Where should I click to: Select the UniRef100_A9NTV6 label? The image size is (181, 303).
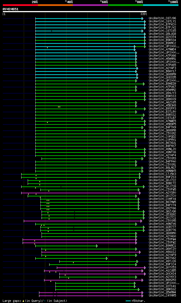pos(162,224)
